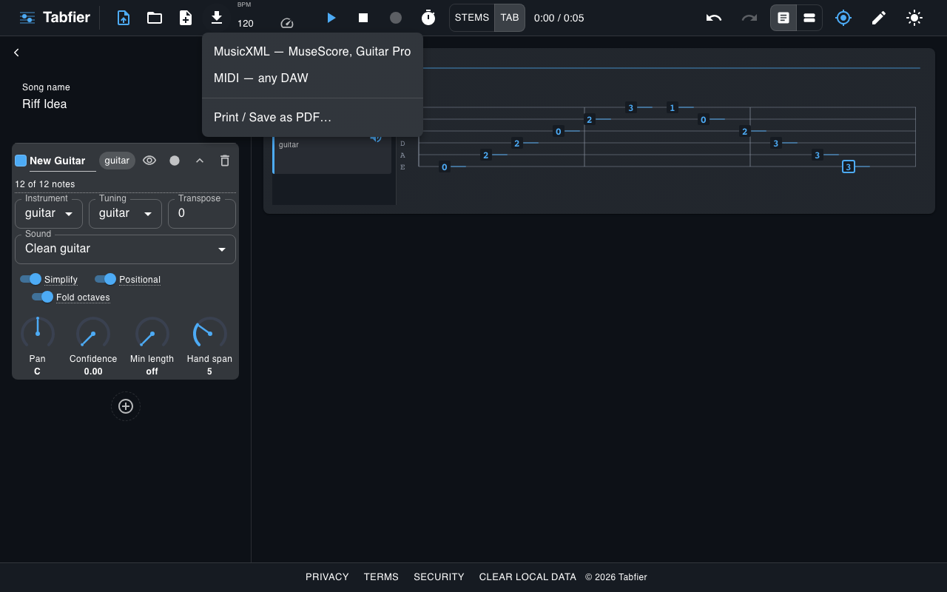Click the speaker icon on the track
Viewport: 947px width, 592px height.
376,138
